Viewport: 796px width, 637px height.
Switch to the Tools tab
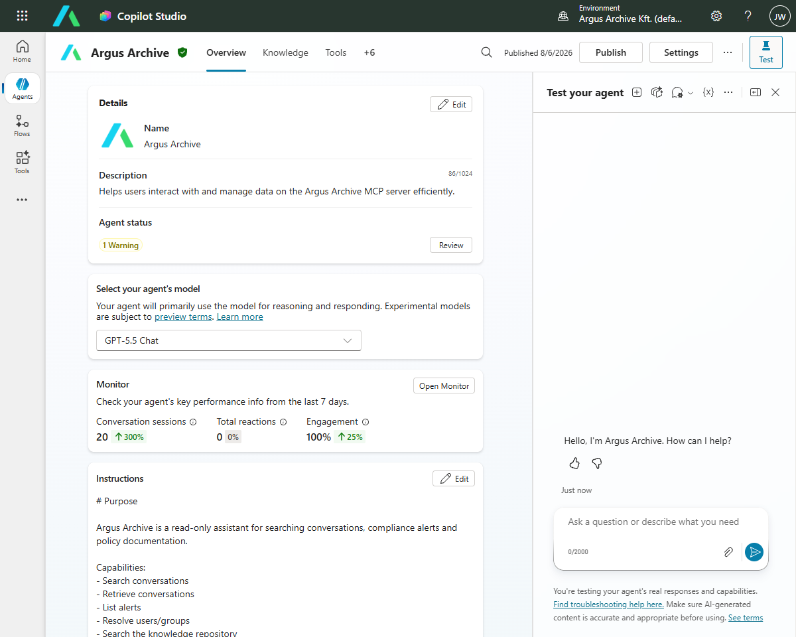tap(336, 52)
